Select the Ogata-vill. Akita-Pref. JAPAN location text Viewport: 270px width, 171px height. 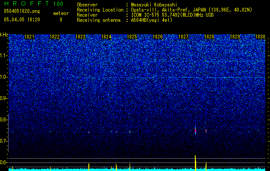click(x=191, y=10)
